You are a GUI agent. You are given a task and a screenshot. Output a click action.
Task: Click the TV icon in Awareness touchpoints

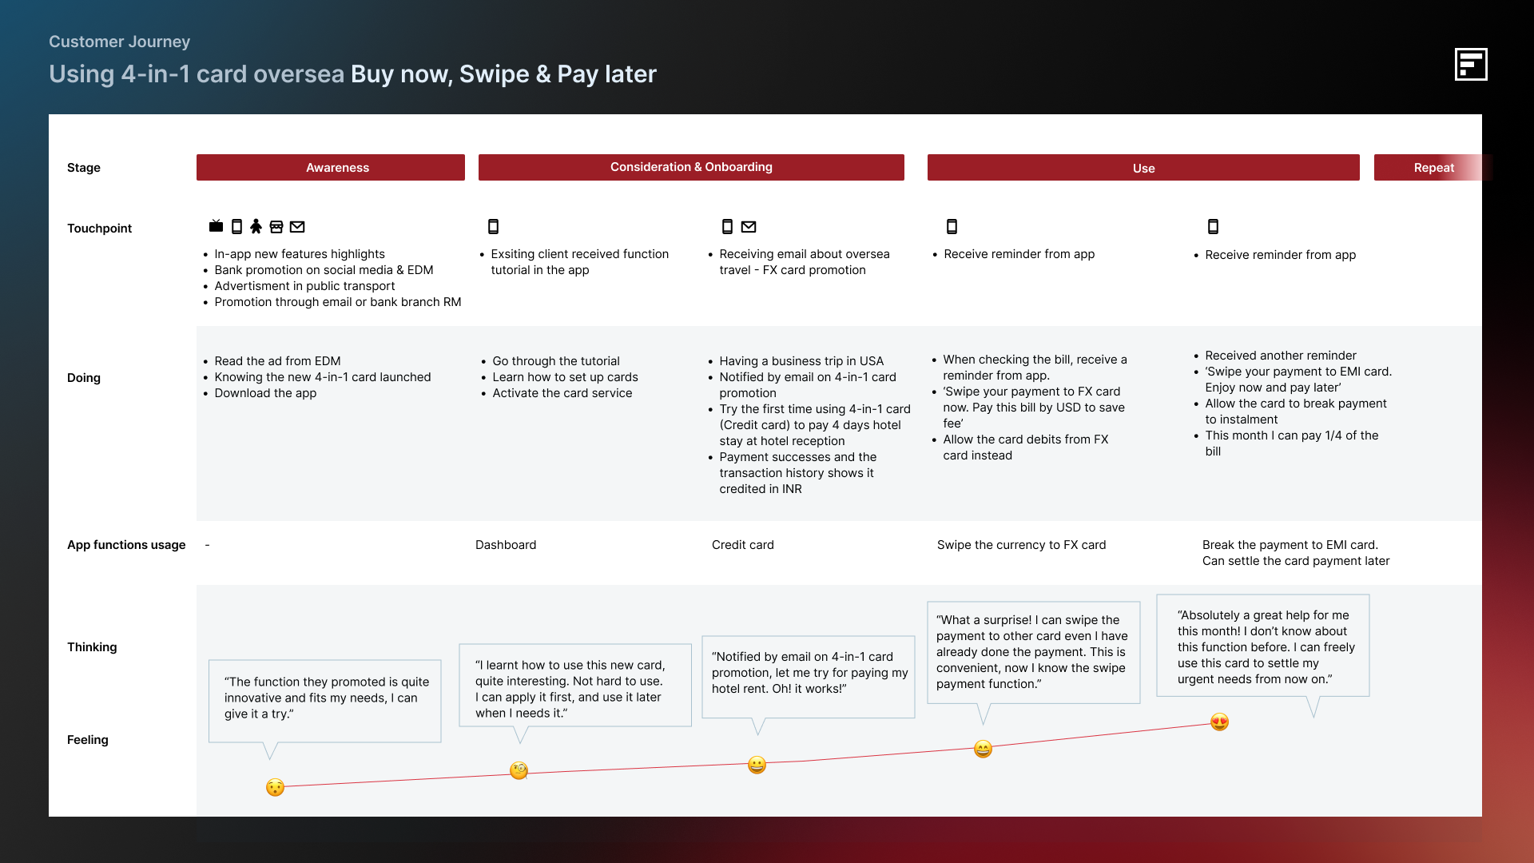point(216,227)
